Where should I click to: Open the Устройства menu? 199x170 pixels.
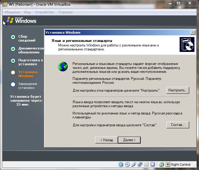pyautogui.click(x=44, y=12)
